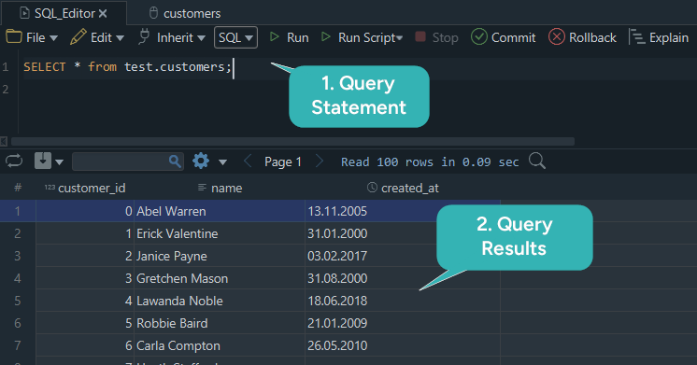The height and width of the screenshot is (365, 697).
Task: Open the Inherit connection dropdown
Action: tap(172, 37)
